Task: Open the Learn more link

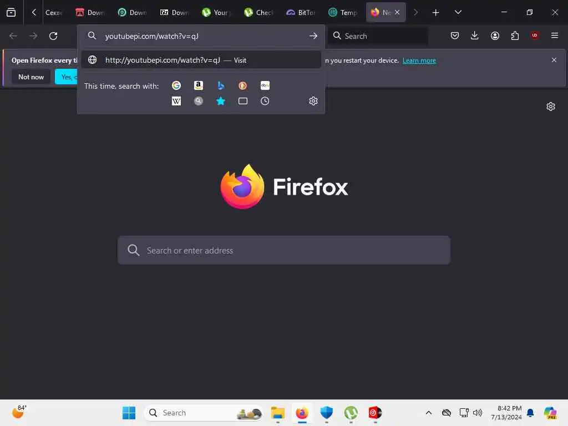Action: coord(419,60)
